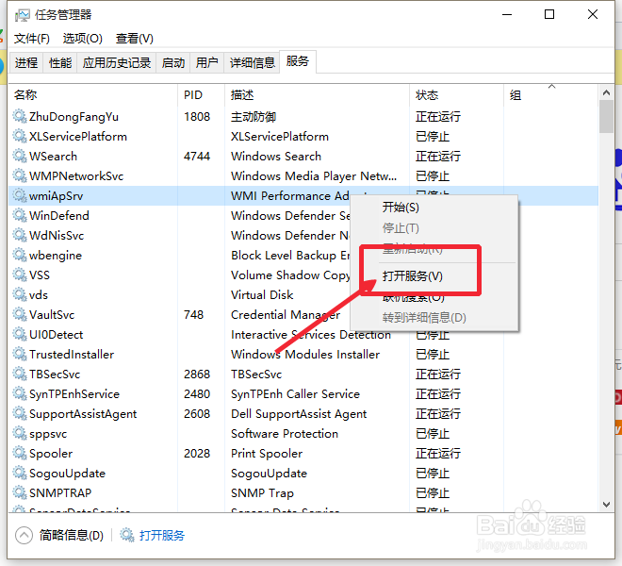Click the gear icon beside WMPNetworkSvc
622x566 pixels.
(x=20, y=175)
